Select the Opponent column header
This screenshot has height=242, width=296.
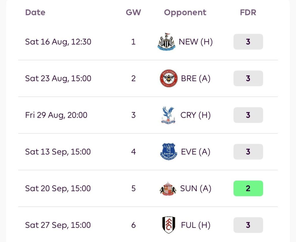(185, 13)
